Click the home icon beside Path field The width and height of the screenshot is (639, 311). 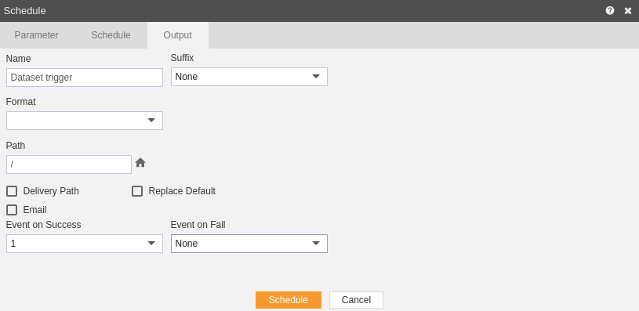[x=140, y=163]
